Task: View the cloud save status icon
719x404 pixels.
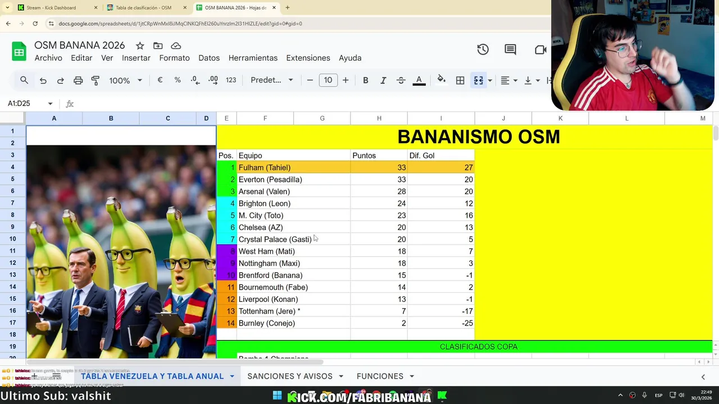Action: pos(176,45)
